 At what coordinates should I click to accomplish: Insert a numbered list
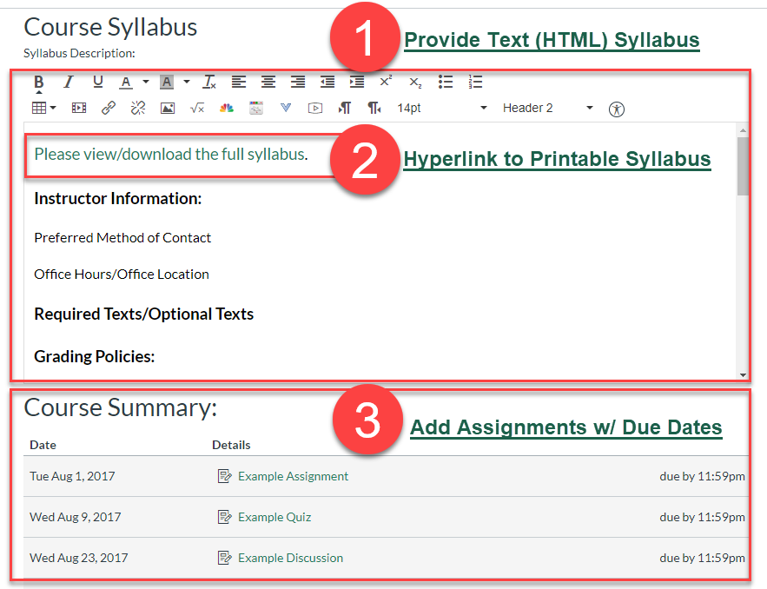(x=475, y=82)
